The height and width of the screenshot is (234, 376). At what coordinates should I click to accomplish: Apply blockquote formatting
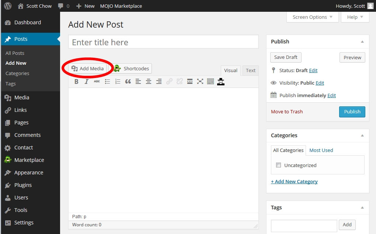tap(128, 82)
